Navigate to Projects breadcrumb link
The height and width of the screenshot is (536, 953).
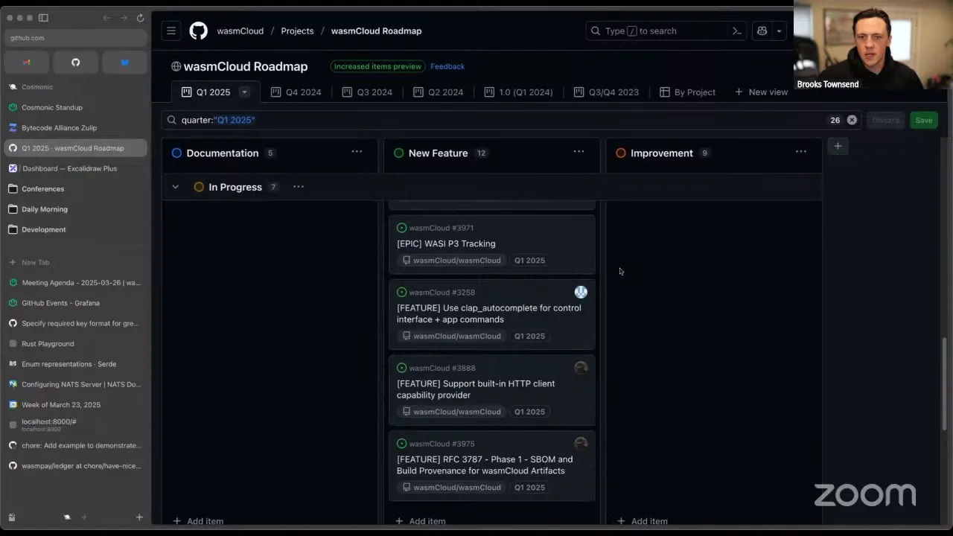click(x=297, y=31)
